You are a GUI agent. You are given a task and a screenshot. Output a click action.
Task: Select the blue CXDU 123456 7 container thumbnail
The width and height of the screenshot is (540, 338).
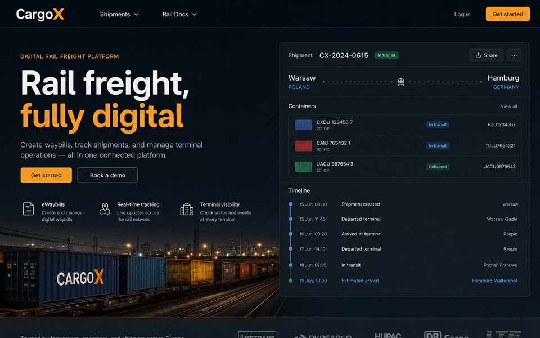303,125
